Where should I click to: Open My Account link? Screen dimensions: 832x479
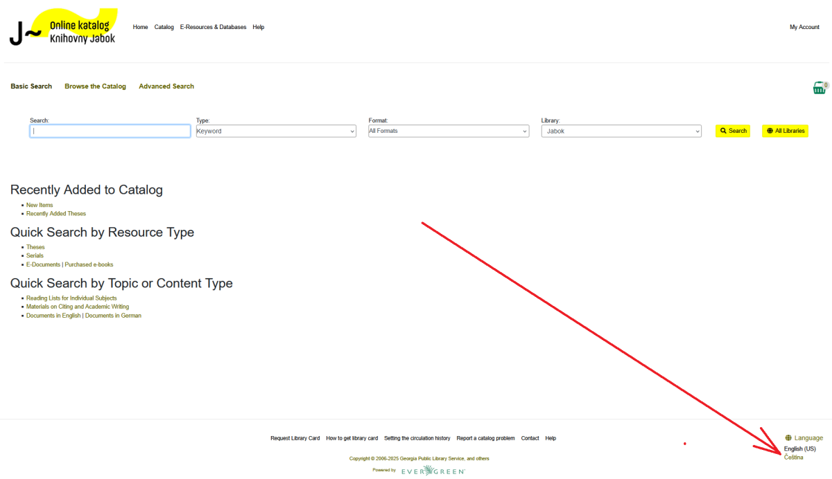(x=804, y=27)
